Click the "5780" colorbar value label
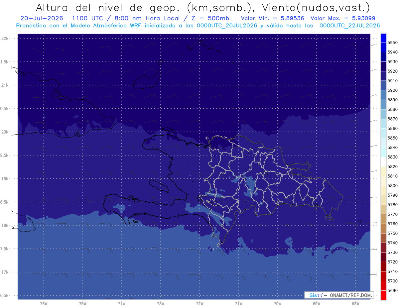This screenshot has width=399, height=308. 393,205
